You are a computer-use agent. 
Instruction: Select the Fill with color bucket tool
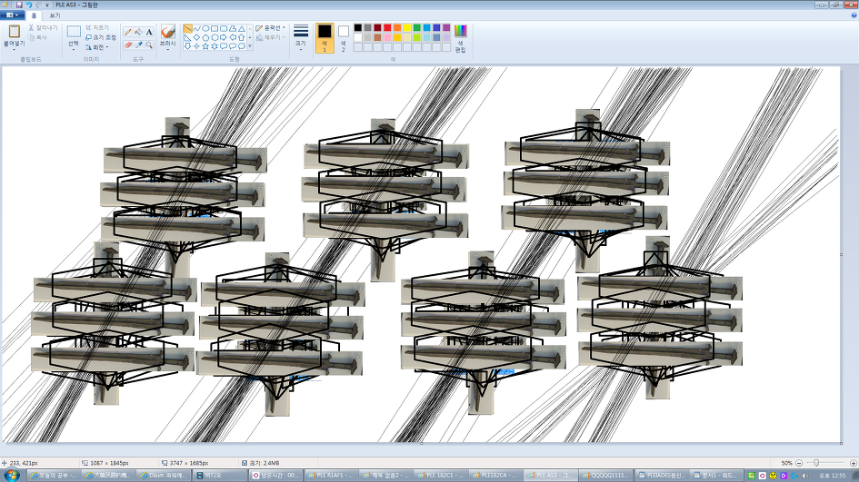click(x=138, y=32)
